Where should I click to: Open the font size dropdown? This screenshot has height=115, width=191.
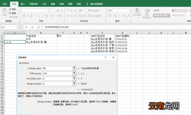tap(54, 11)
